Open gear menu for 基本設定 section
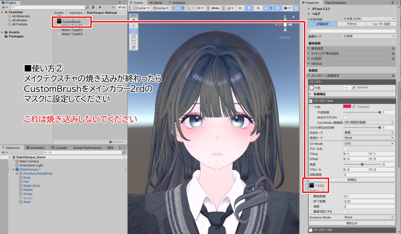The width and height of the screenshot is (401, 234). pos(393,48)
